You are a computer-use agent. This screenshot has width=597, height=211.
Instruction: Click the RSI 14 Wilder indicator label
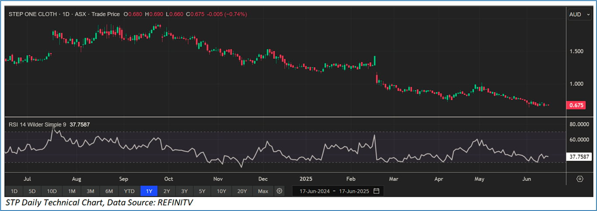37,125
